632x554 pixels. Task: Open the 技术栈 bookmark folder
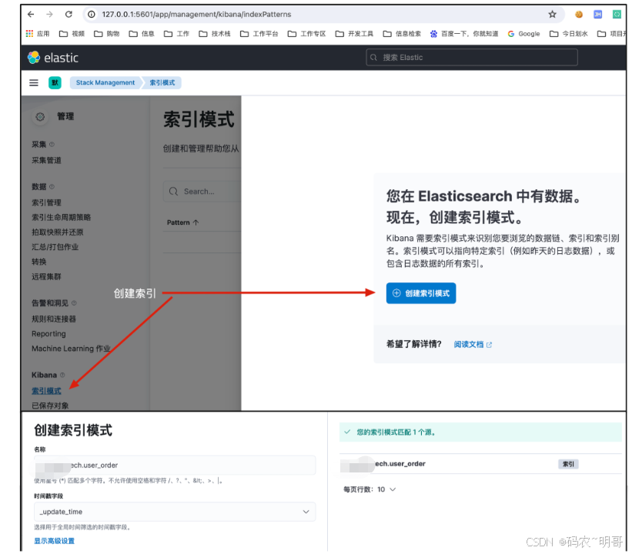pyautogui.click(x=215, y=34)
